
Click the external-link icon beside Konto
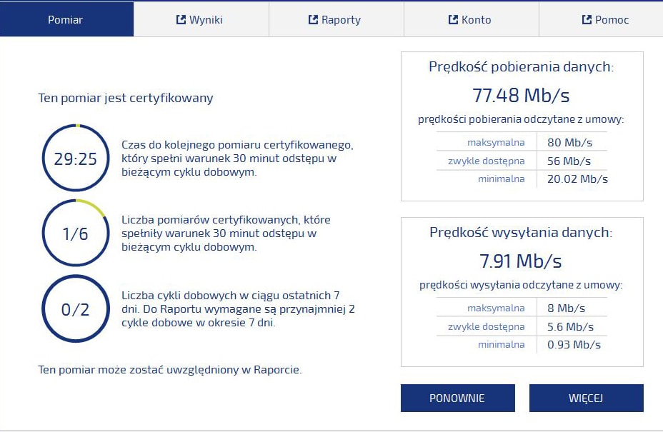[453, 19]
